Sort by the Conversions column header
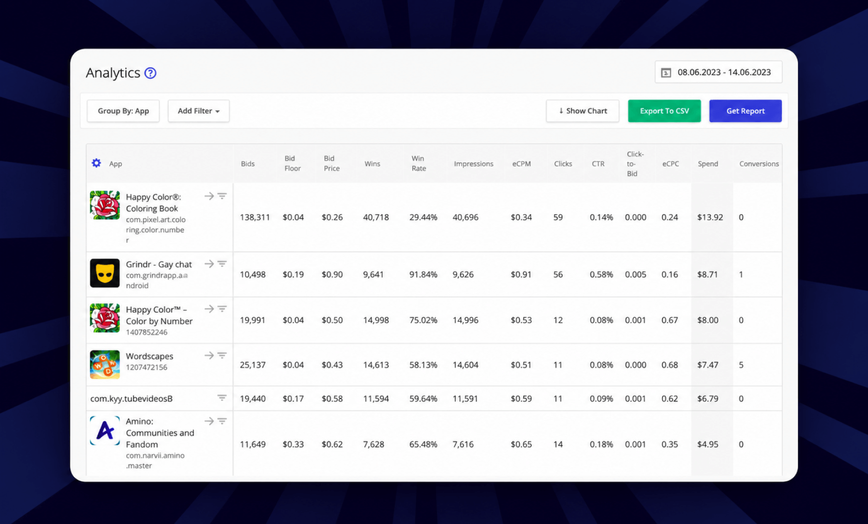This screenshot has width=868, height=524. pyautogui.click(x=759, y=164)
